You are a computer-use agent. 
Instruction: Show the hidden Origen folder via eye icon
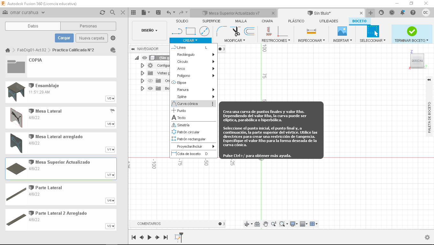(x=150, y=81)
